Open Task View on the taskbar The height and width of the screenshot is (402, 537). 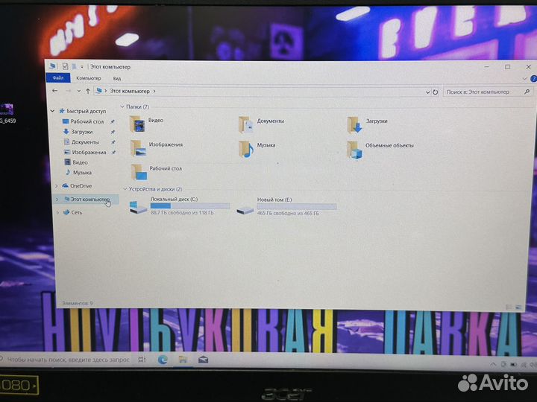tap(142, 360)
